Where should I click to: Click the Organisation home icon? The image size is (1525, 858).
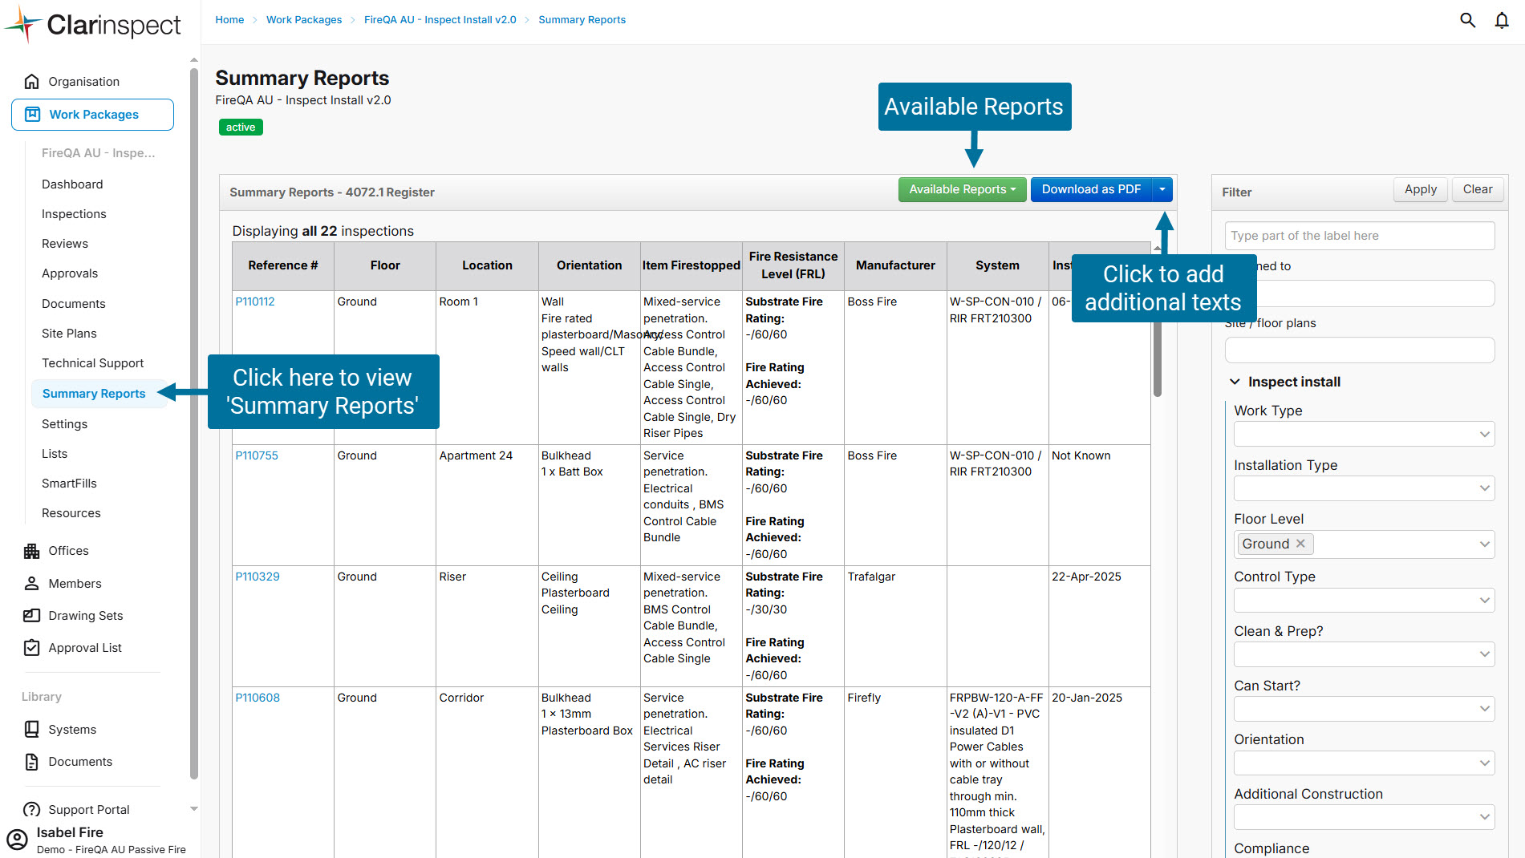(32, 81)
